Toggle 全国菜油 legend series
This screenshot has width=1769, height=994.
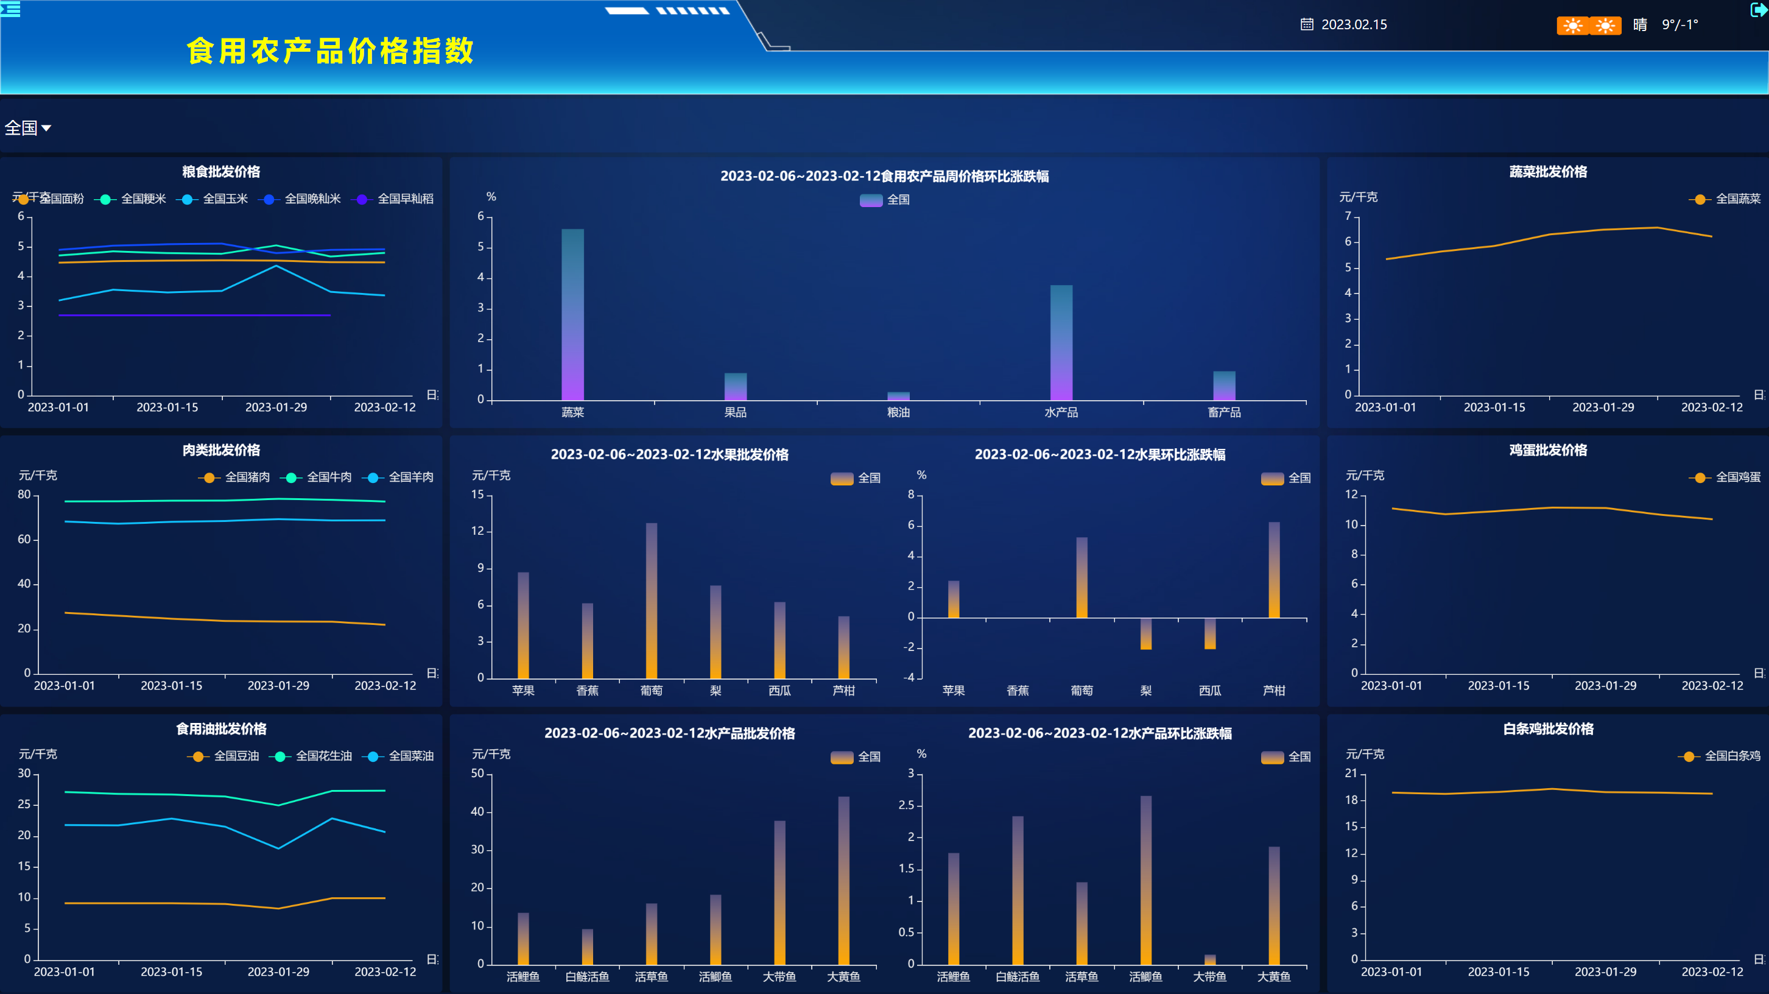click(398, 756)
